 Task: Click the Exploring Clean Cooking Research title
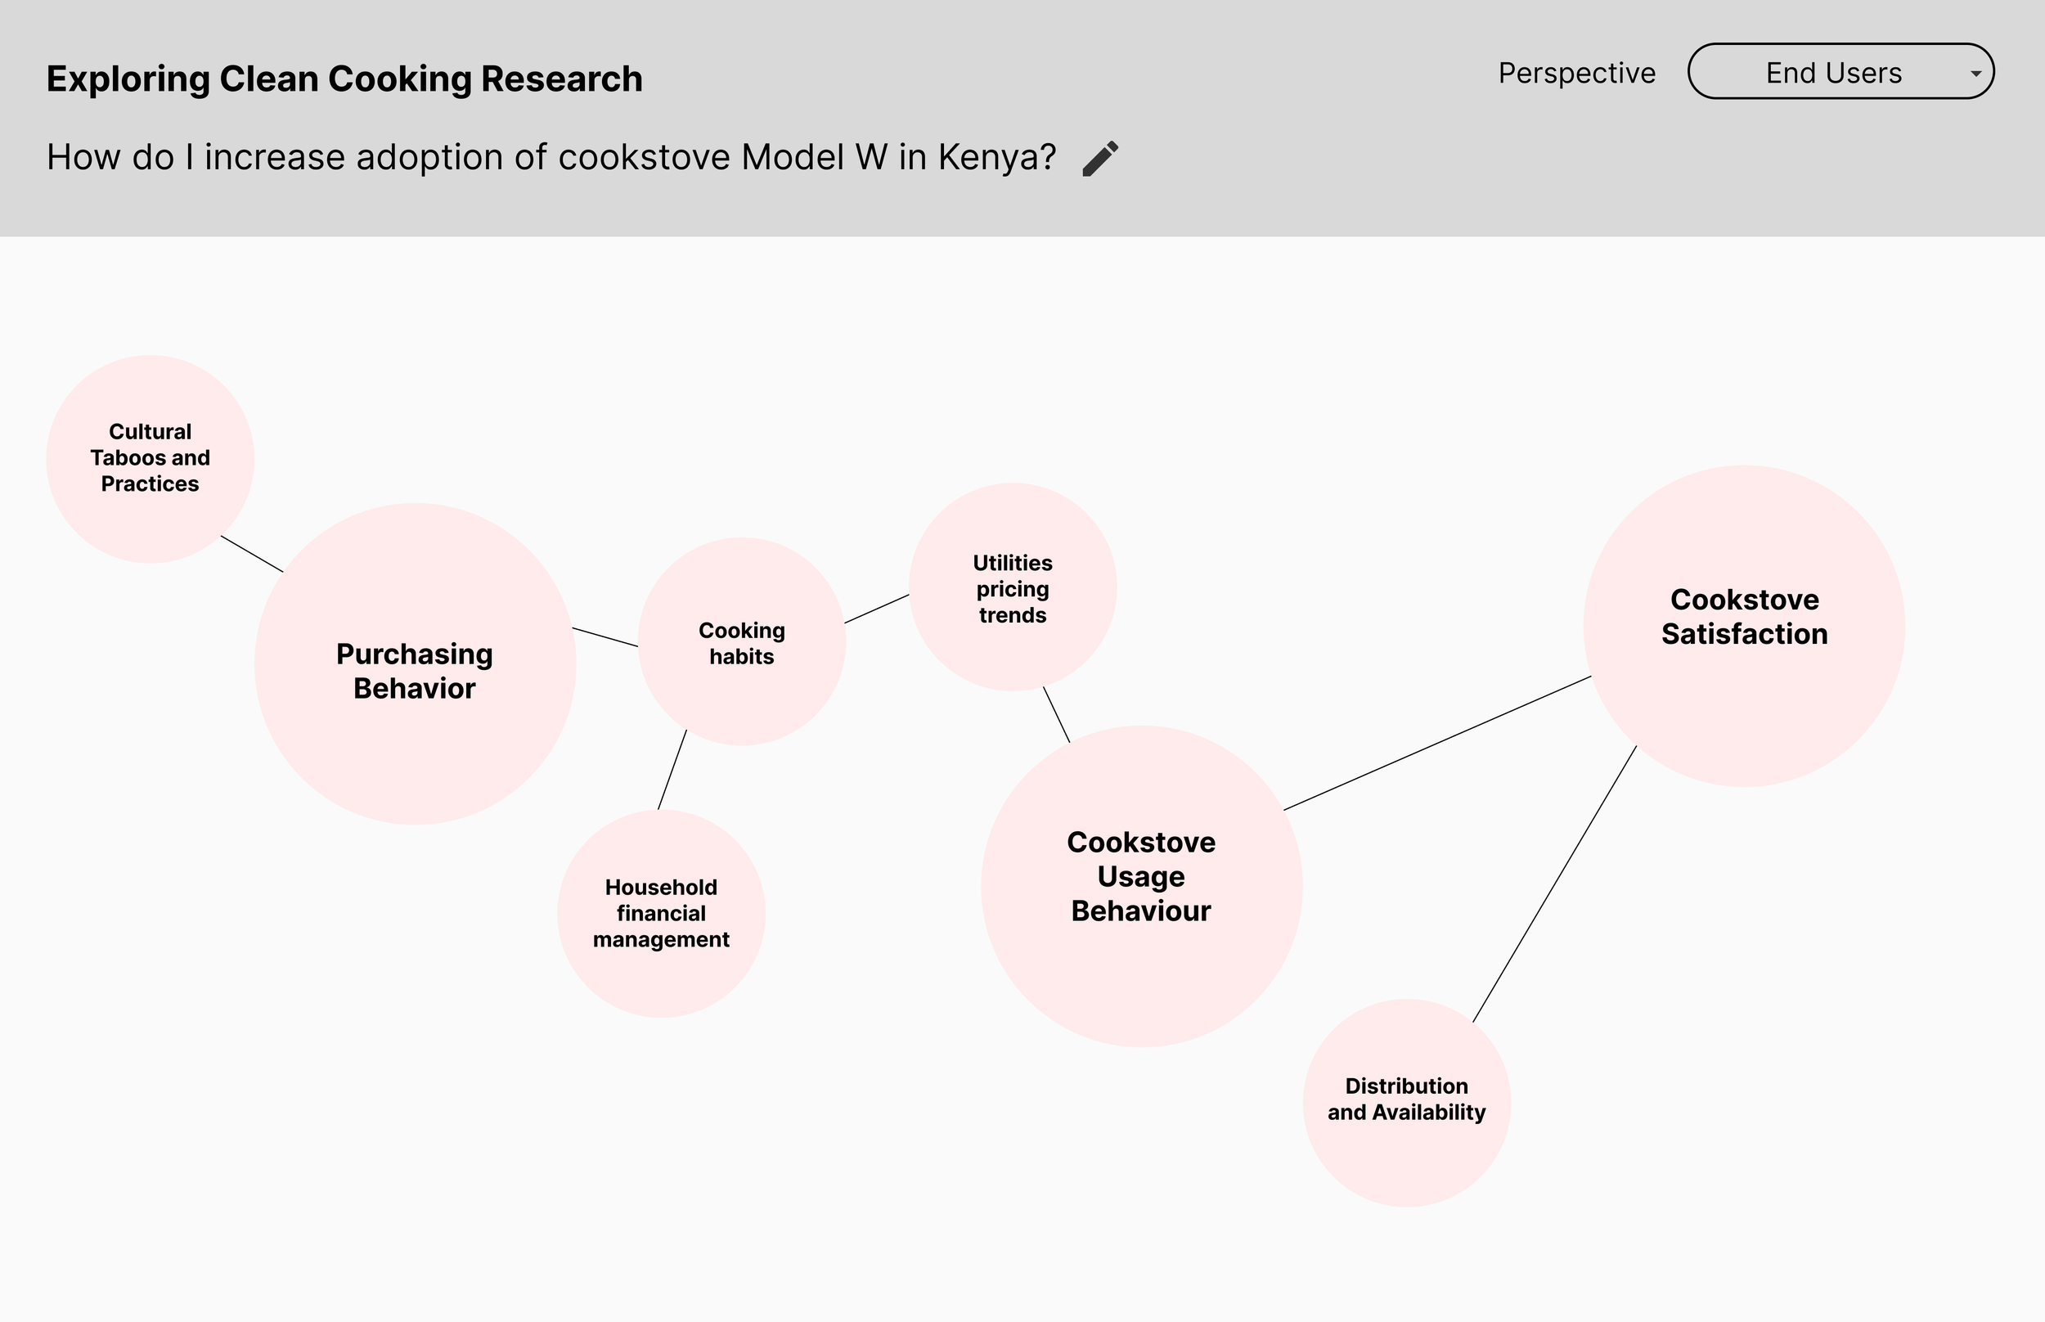pyautogui.click(x=344, y=79)
